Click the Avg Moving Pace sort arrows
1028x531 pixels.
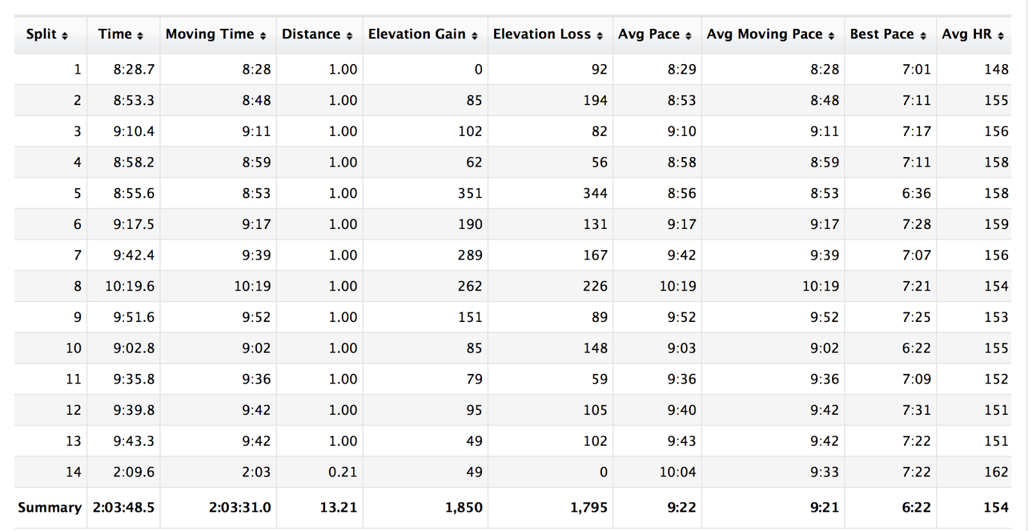831,36
